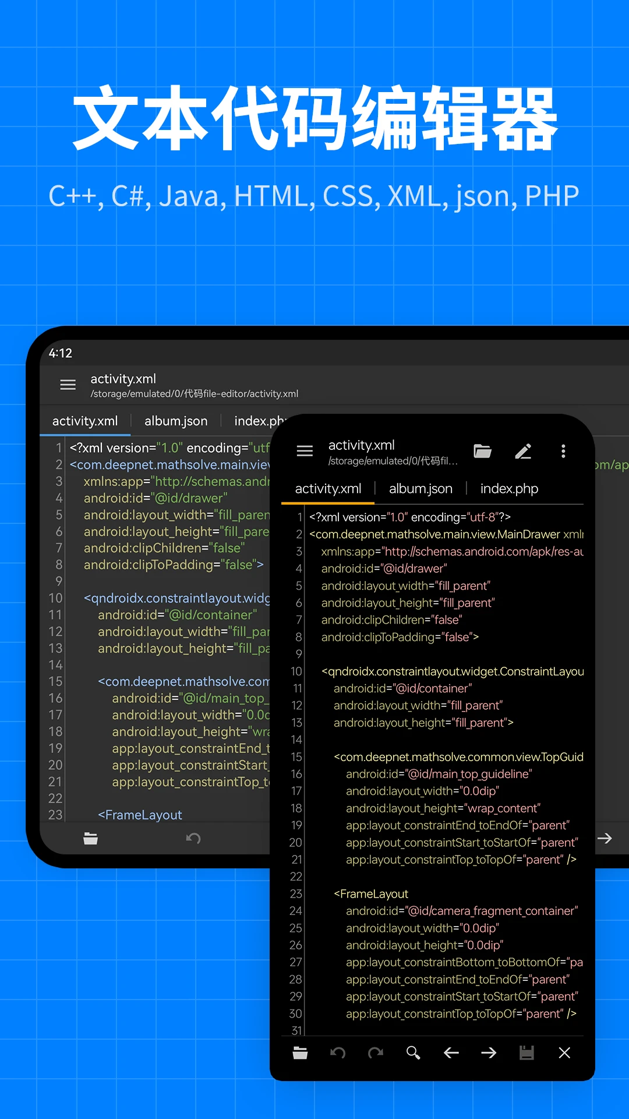The height and width of the screenshot is (1119, 629).
Task: Open the hamburger menu on the tablet editor
Action: click(x=68, y=385)
